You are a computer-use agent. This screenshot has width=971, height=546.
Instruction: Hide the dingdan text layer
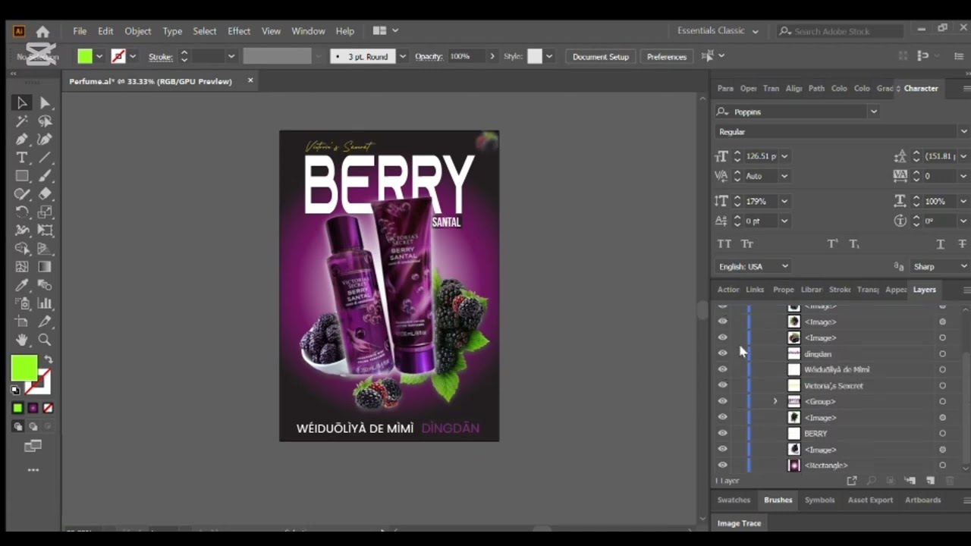coord(722,354)
